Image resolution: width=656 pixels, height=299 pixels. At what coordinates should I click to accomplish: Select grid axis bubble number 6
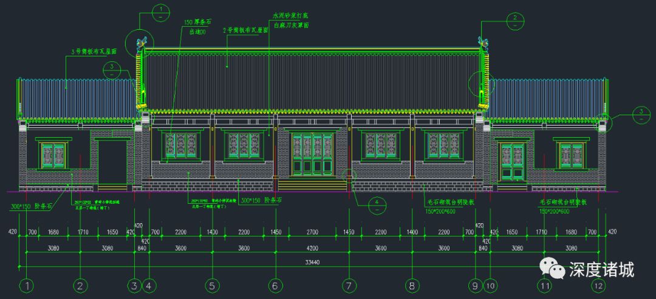275,285
